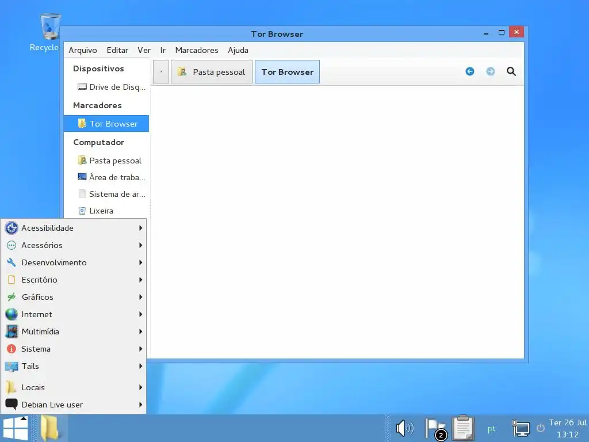
Task: Click the small path toggle button left of Pasta pessoal
Action: click(x=161, y=72)
